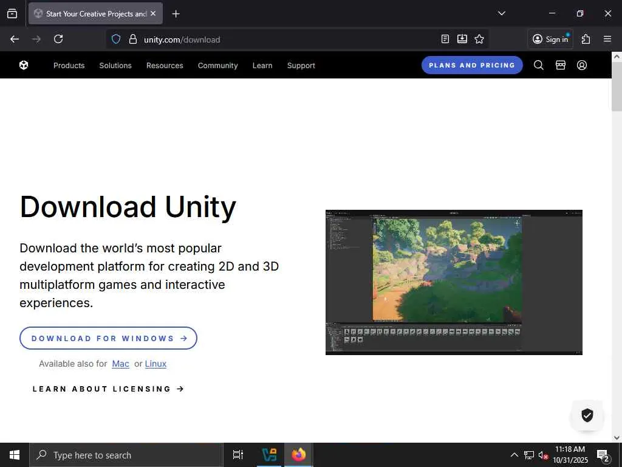The image size is (622, 467).
Task: Open the Learn menu
Action: click(x=262, y=66)
